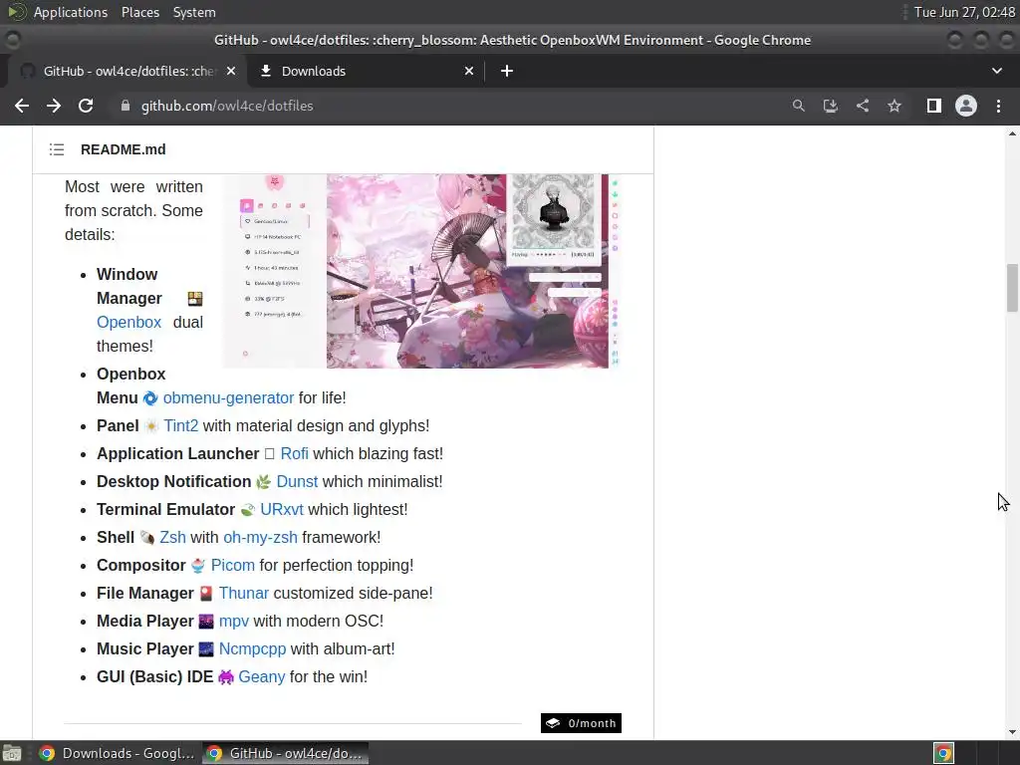This screenshot has height=765, width=1020.
Task: Install app icon in address bar
Action: (x=830, y=106)
